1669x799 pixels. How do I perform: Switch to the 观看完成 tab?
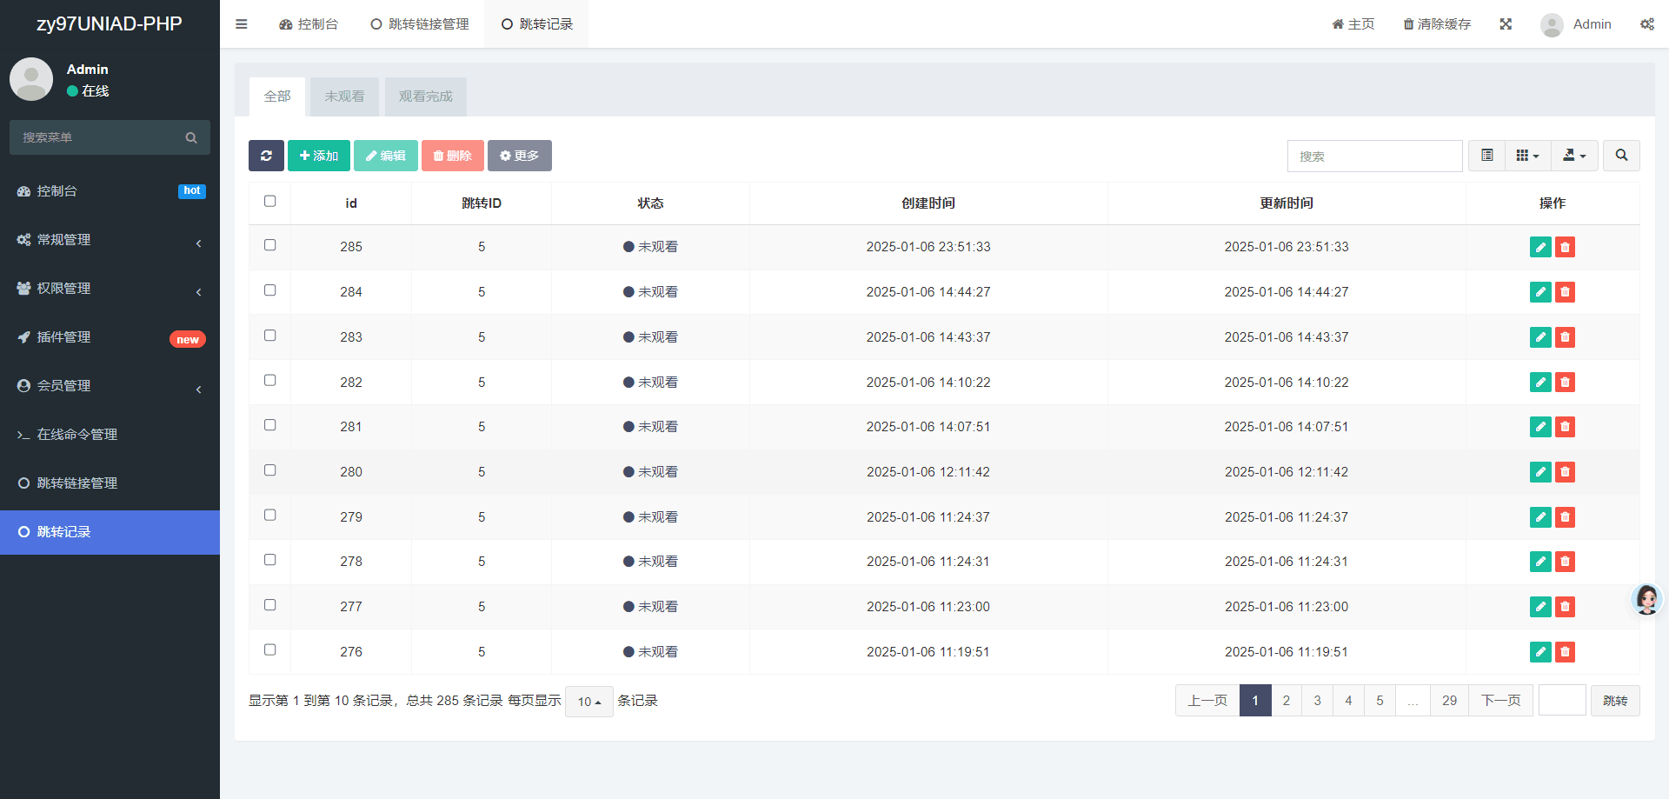tap(426, 97)
